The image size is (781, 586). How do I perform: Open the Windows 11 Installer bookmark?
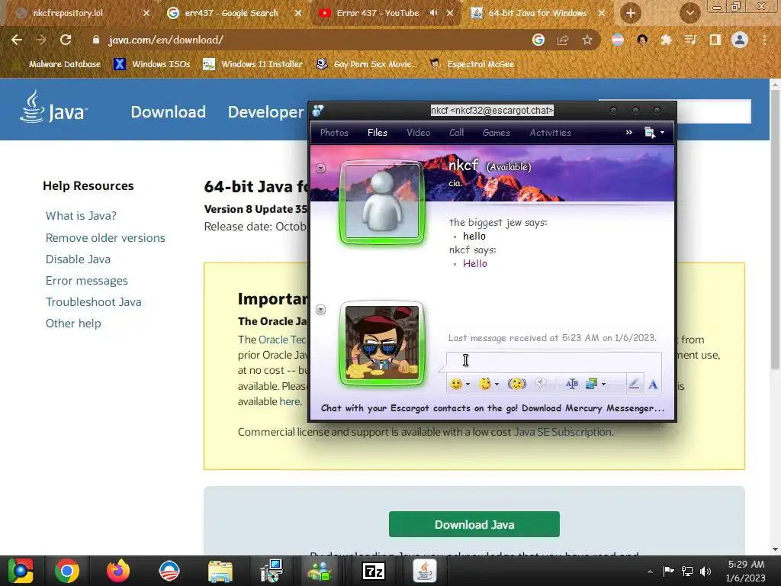253,64
